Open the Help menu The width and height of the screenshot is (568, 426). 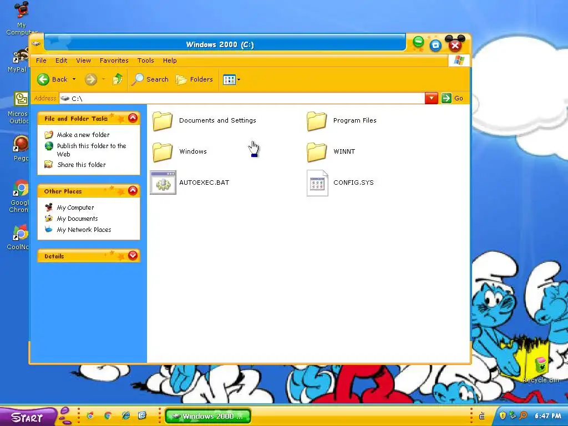coord(170,60)
